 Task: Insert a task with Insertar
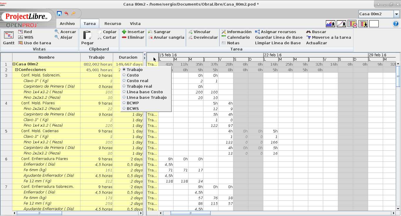point(133,32)
